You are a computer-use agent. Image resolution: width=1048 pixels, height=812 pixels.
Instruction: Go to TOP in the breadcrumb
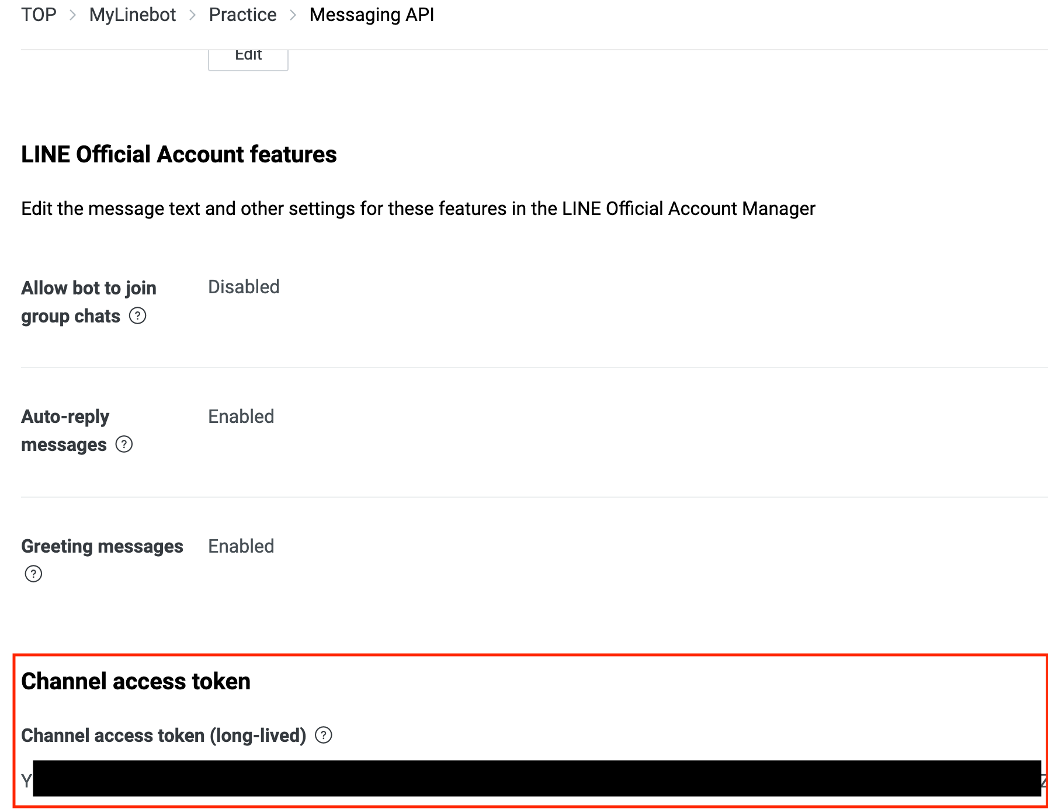coord(39,15)
